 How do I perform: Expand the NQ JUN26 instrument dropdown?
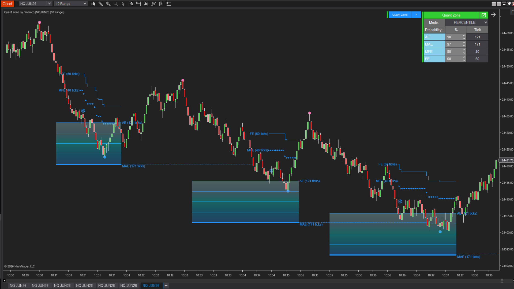[x=49, y=4]
